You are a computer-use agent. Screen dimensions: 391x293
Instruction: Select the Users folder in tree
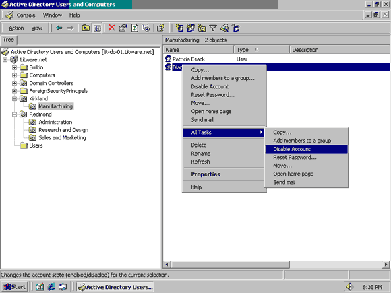click(36, 145)
